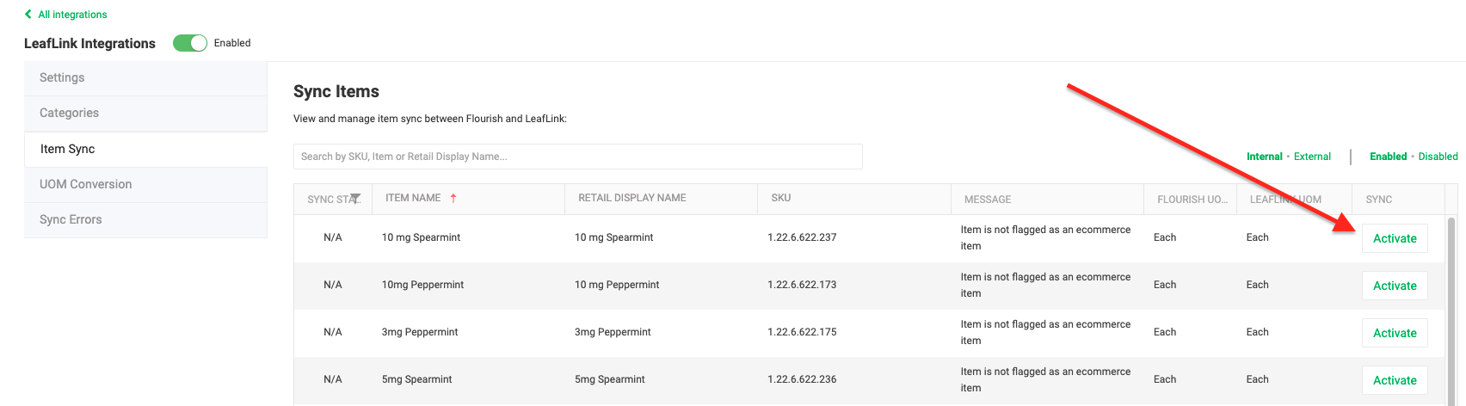Viewport: 1466px width, 406px height.
Task: Click retail display name 10 mg Peppermint
Action: (x=617, y=285)
